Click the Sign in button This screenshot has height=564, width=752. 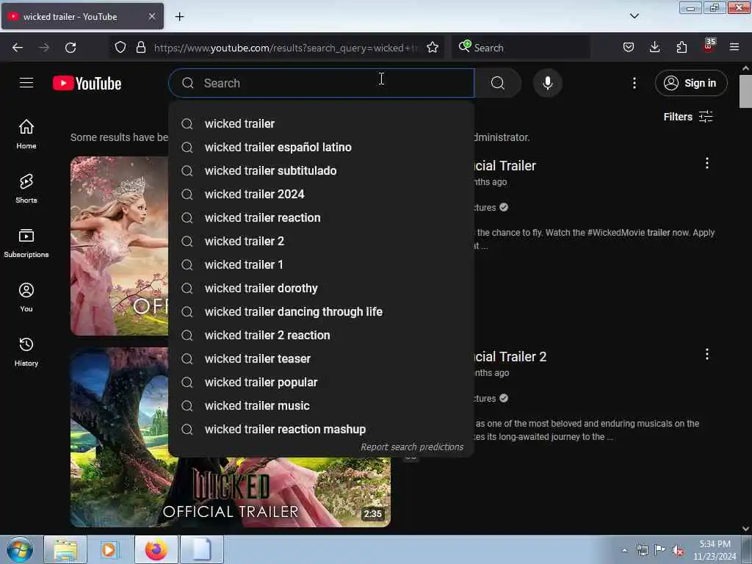click(690, 84)
